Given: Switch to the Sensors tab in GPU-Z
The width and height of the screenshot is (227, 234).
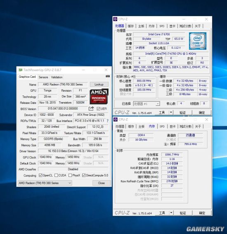Looking at the screenshot, I should [x=43, y=77].
